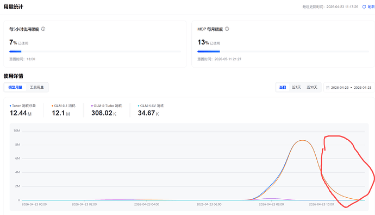Screen dimensions: 375x215
Task: Click the 12.44 M total token value
Action: (21, 113)
